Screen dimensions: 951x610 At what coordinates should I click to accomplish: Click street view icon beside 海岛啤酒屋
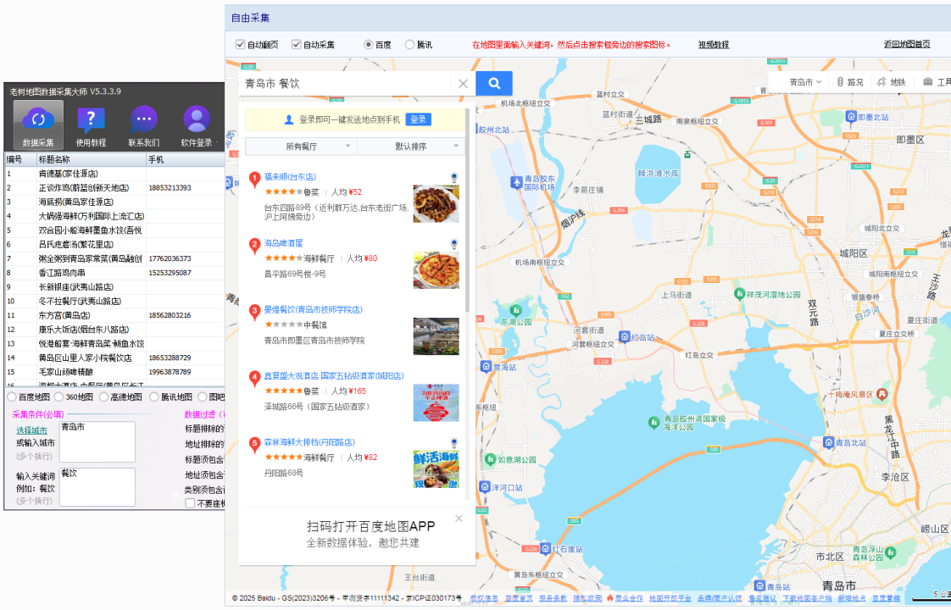453,244
